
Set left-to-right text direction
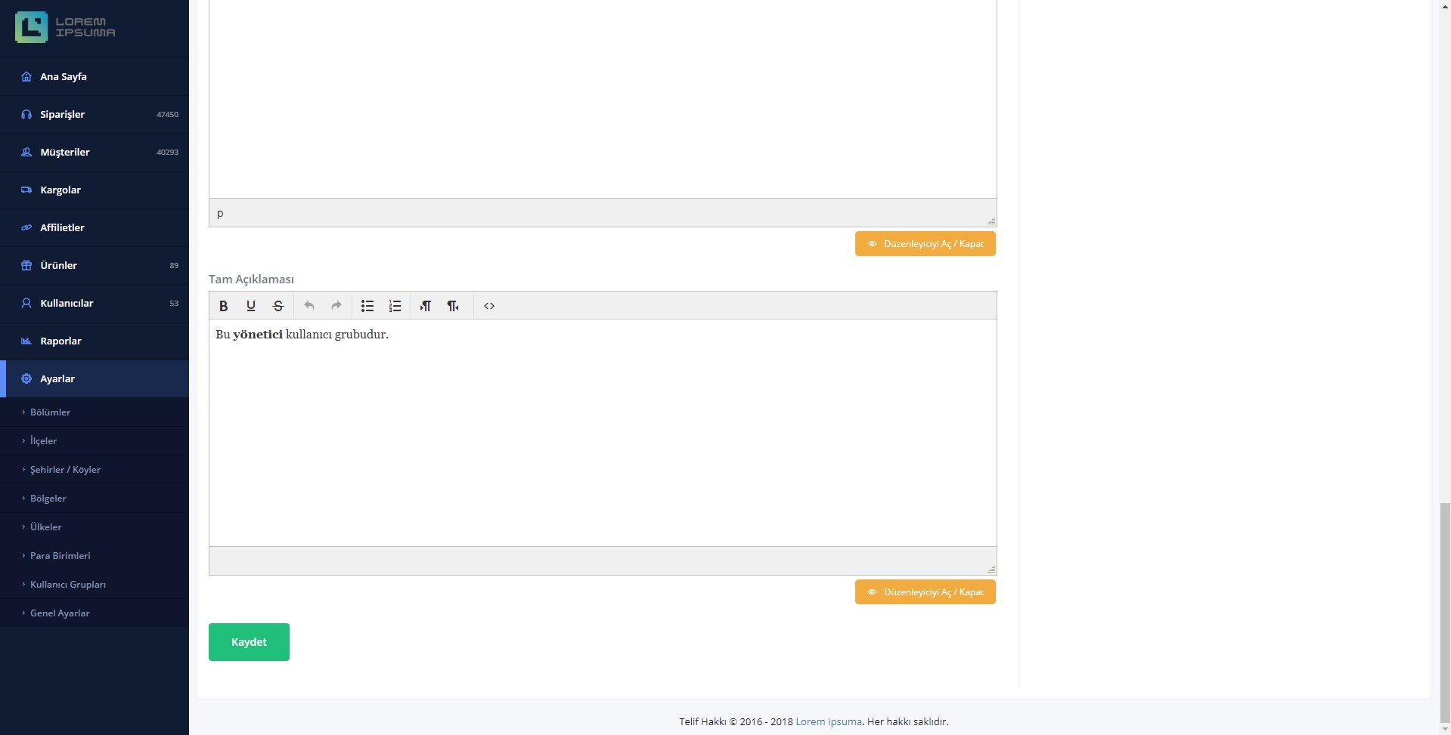pos(426,306)
